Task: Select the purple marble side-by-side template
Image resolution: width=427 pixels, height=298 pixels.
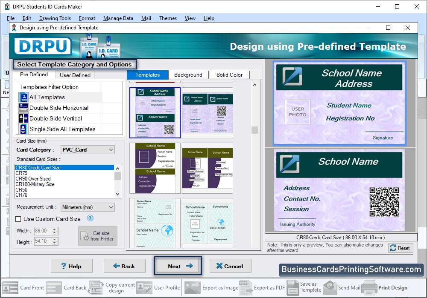Action: [208, 113]
